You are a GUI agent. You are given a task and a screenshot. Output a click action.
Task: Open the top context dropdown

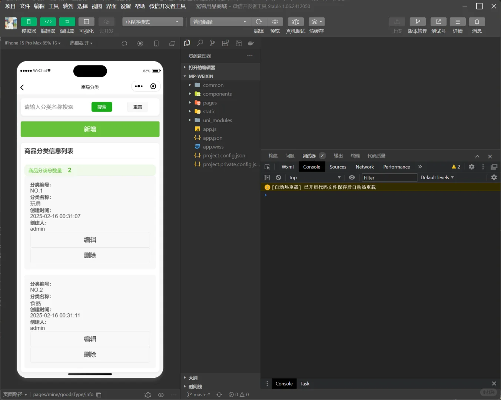tap(315, 178)
